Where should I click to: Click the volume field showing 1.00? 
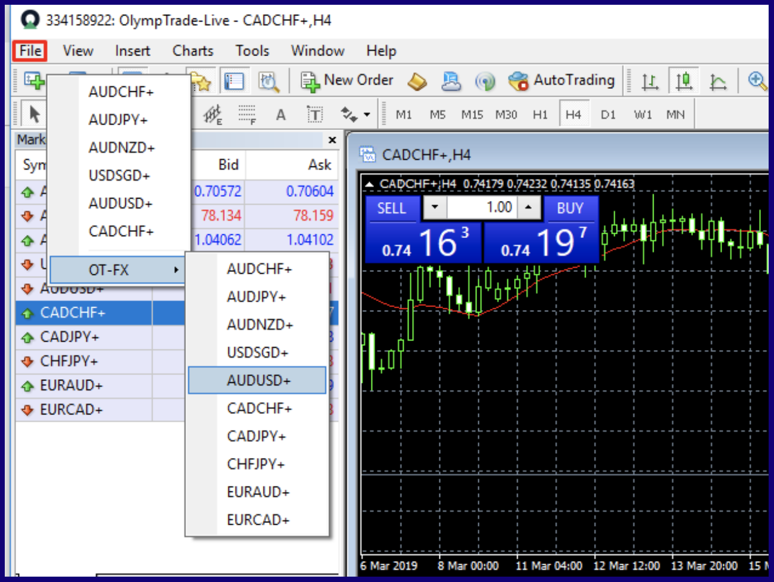tap(482, 208)
